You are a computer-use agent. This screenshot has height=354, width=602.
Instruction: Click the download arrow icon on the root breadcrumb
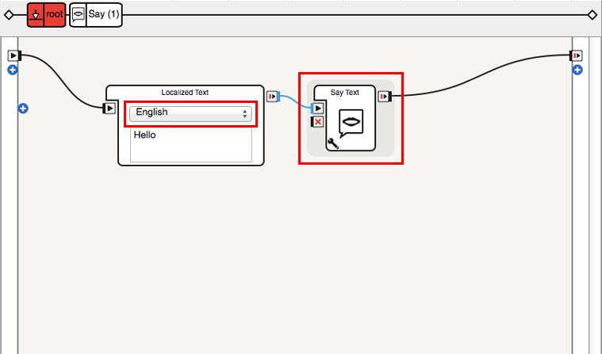tap(36, 15)
